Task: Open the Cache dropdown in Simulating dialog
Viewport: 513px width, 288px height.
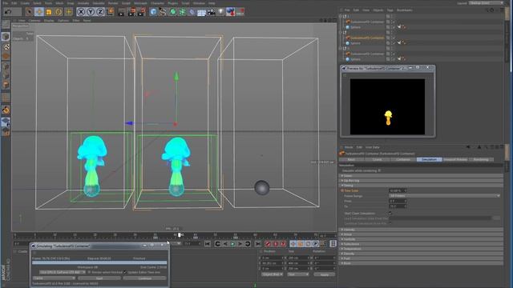Action: (54, 278)
